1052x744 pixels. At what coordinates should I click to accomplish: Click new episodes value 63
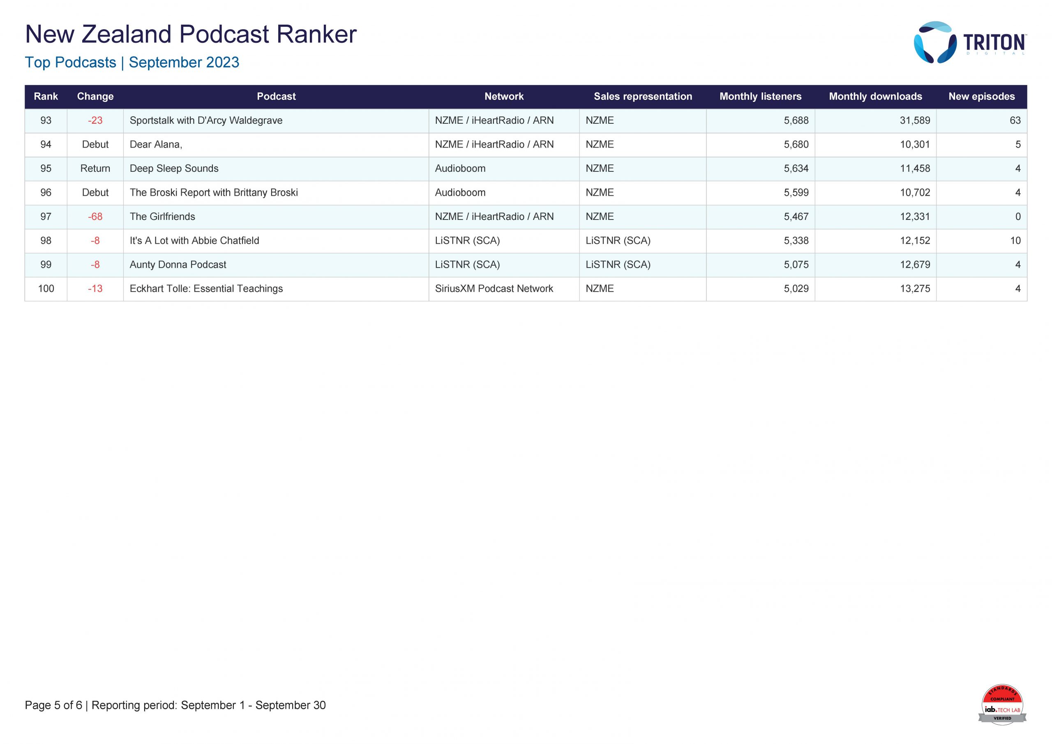click(1015, 120)
